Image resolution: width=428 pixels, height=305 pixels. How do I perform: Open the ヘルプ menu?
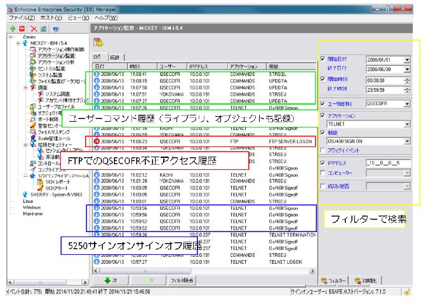coord(106,18)
